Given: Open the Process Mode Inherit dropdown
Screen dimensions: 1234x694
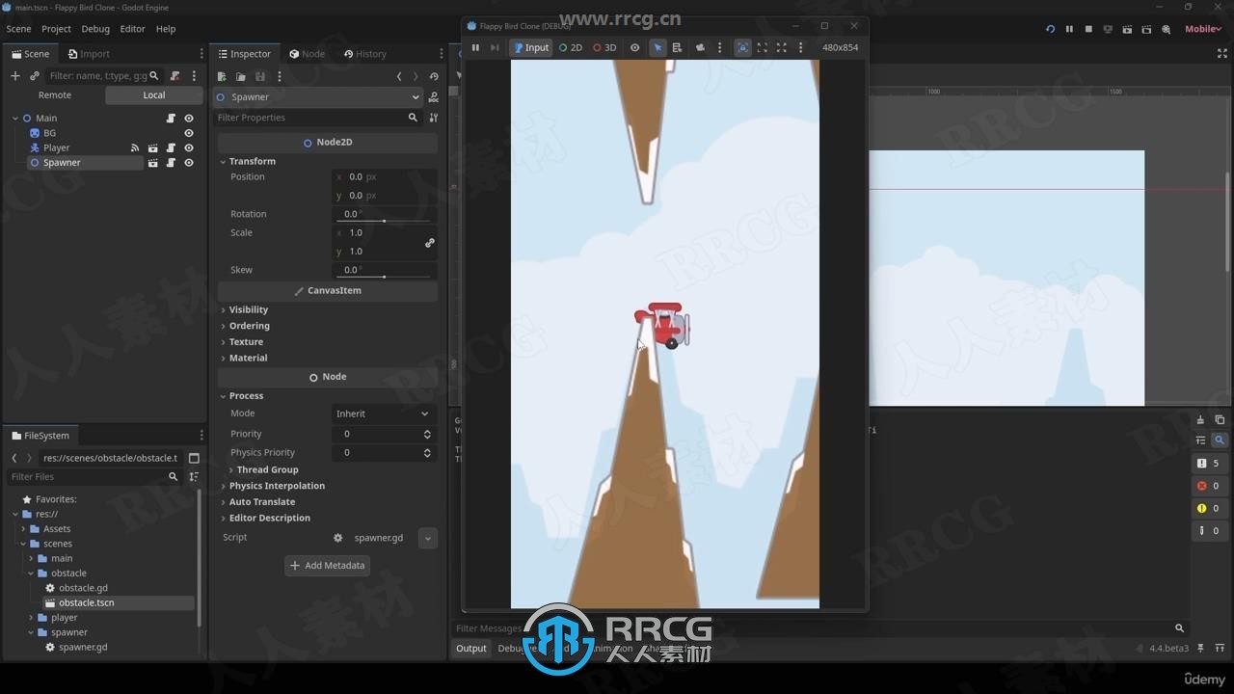Looking at the screenshot, I should 384,414.
